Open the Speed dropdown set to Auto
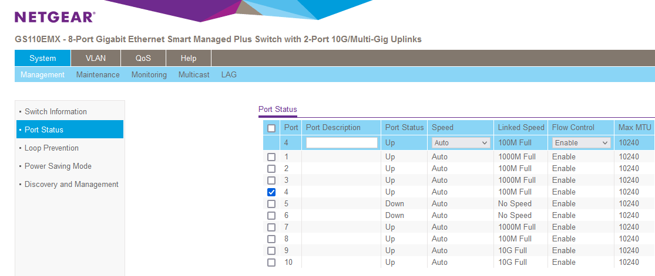This screenshot has width=655, height=276. point(461,142)
